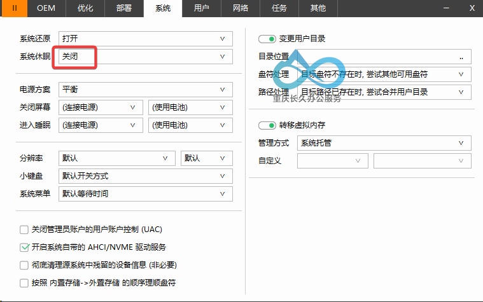Open the 分辨率 first dropdown
The image size is (483, 302).
click(117, 158)
